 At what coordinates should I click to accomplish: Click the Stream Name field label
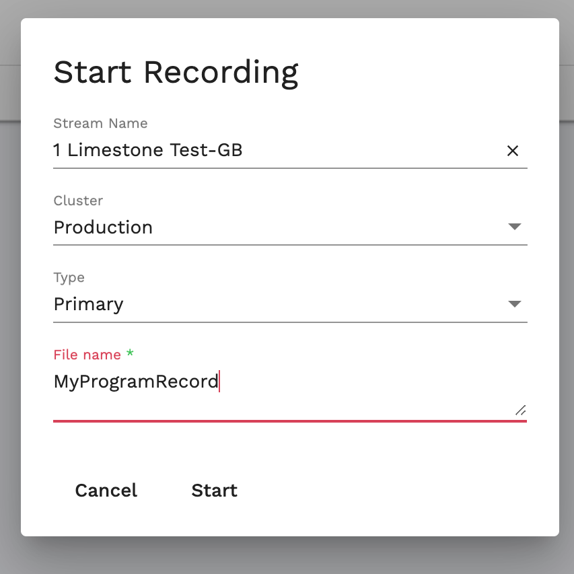(x=100, y=123)
